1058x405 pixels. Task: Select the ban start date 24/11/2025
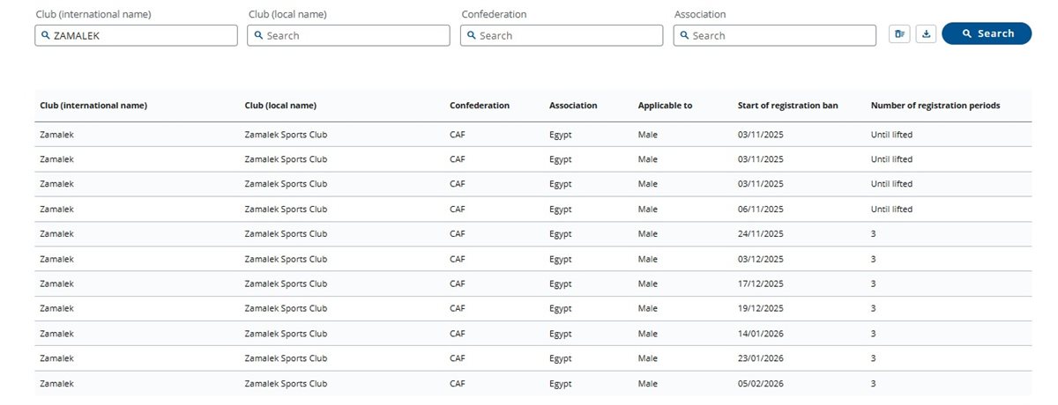tap(761, 234)
